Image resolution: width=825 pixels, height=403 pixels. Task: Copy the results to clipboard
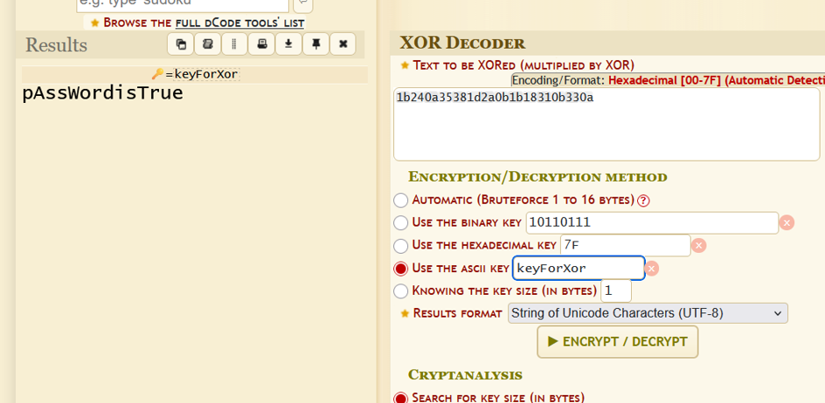point(180,44)
